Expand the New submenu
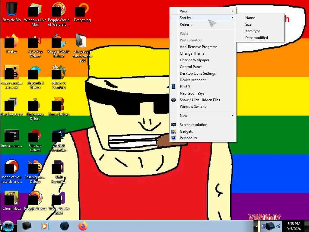The image size is (309, 232). tap(203, 116)
